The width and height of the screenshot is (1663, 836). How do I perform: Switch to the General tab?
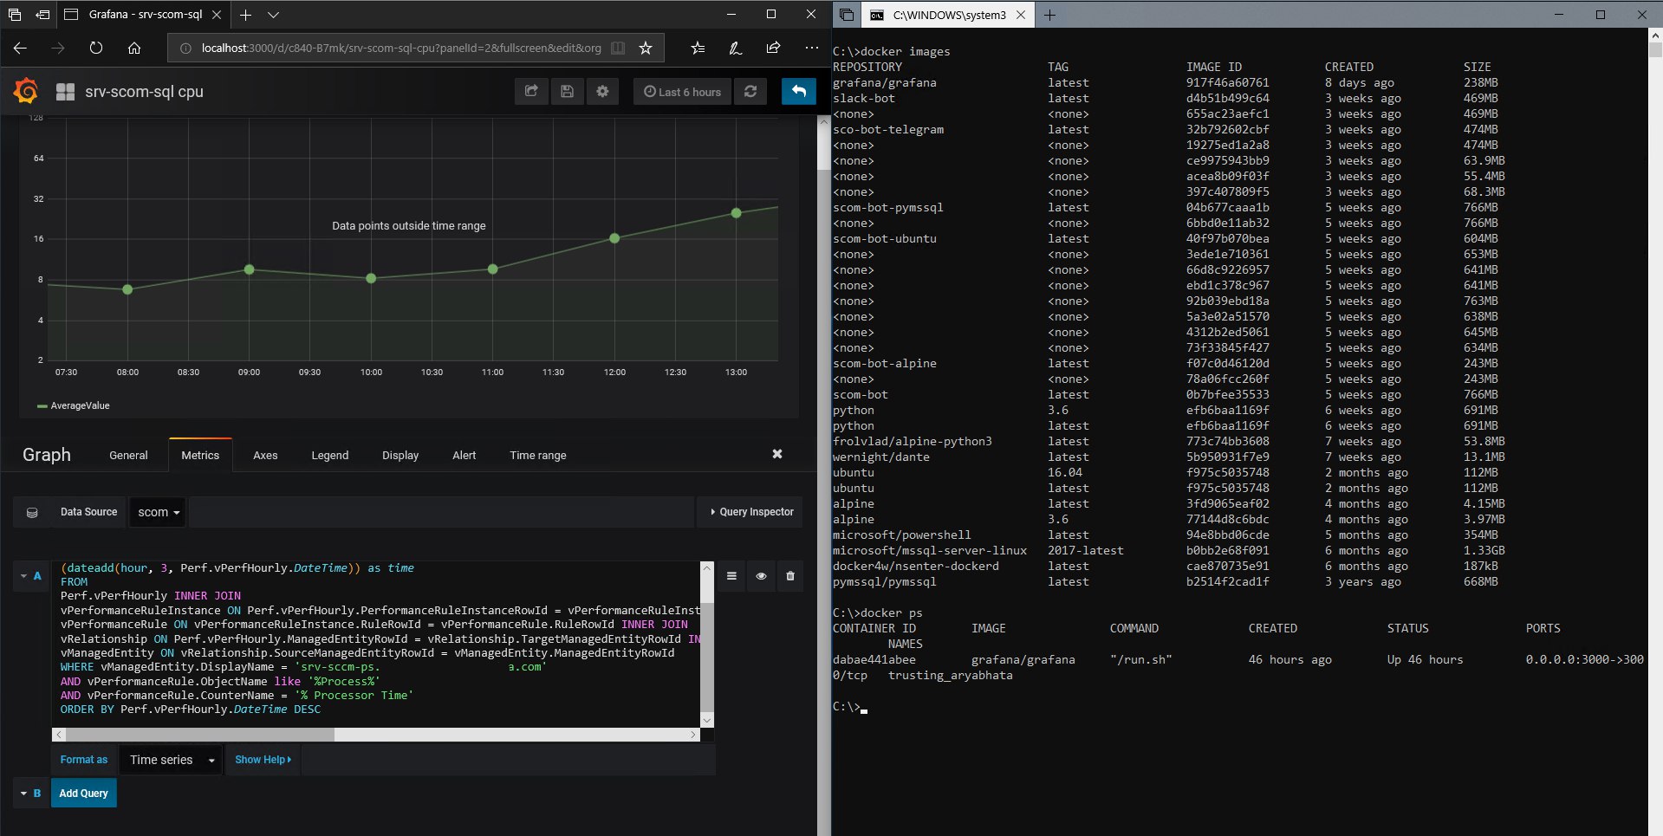[x=128, y=455]
